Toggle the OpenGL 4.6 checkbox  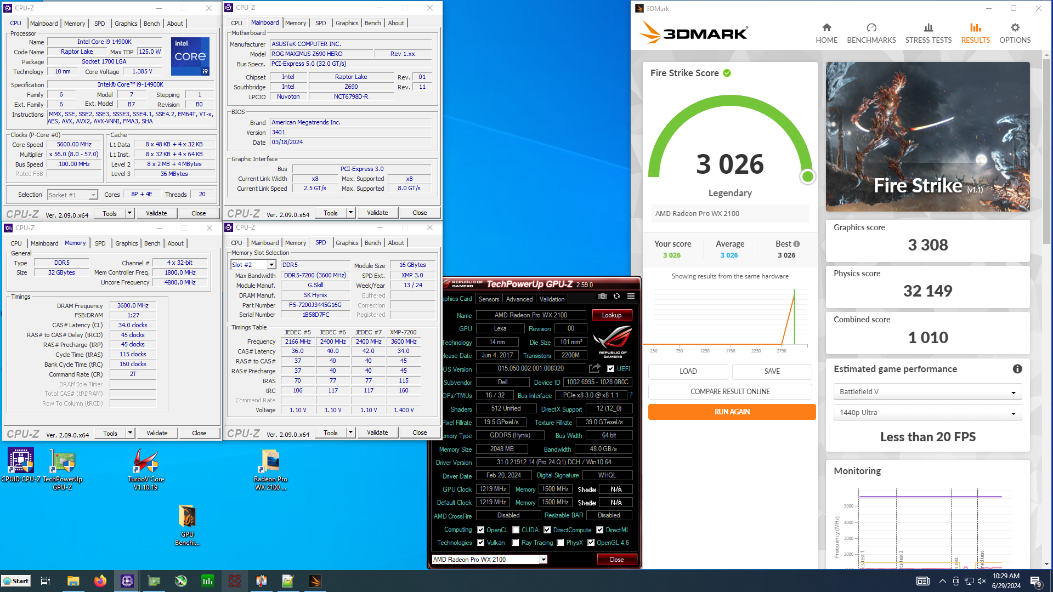pyautogui.click(x=591, y=543)
